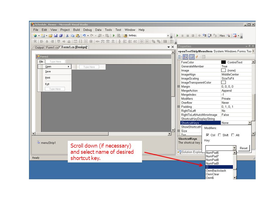
Task: Open the ShortcutKeys value dropdown arrow
Action: click(x=250, y=123)
